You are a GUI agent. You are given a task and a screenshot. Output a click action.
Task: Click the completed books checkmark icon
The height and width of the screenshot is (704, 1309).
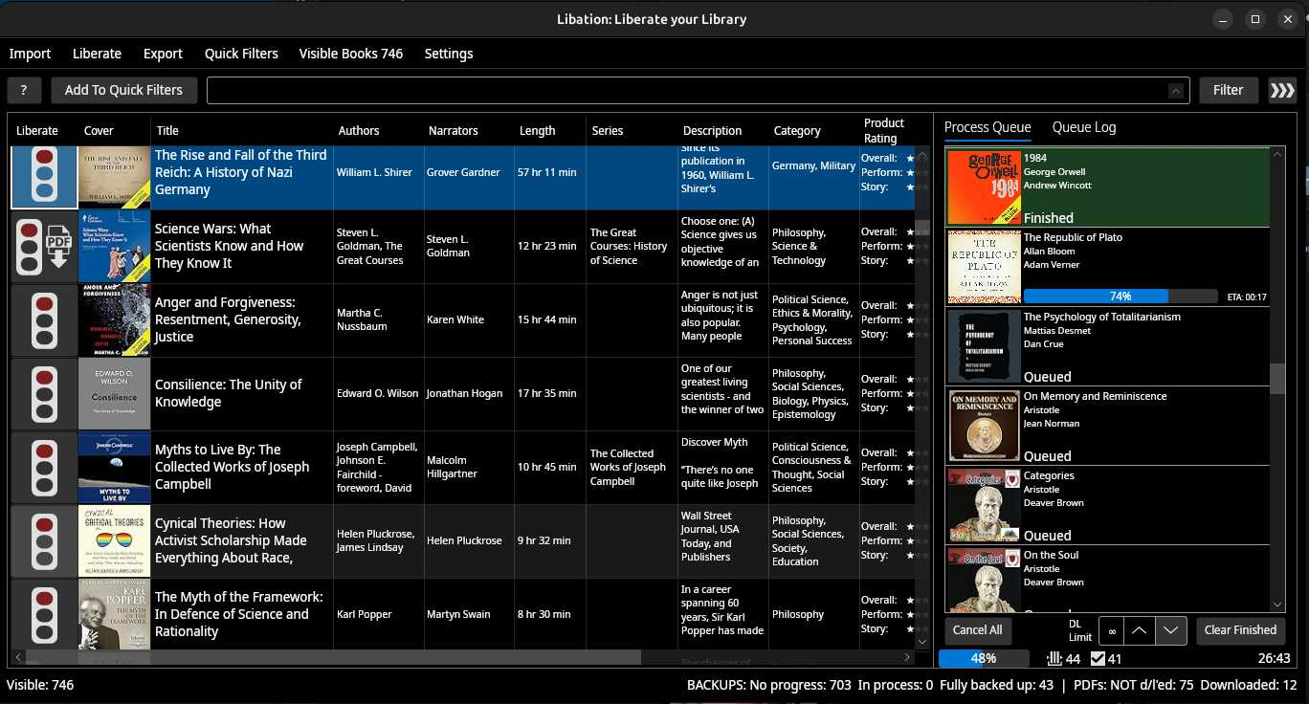pos(1098,658)
